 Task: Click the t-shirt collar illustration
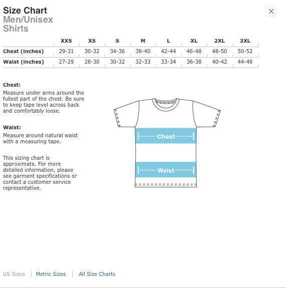click(166, 105)
